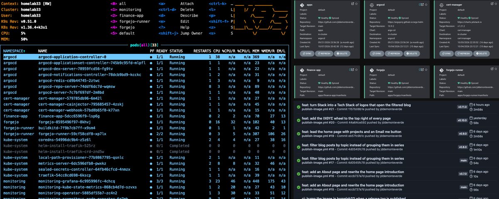Click the v0.7.0 tag badge
The height and width of the screenshot is (199, 499).
[x=463, y=173]
